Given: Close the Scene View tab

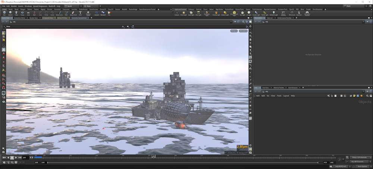Looking at the screenshot, I should coord(12,18).
